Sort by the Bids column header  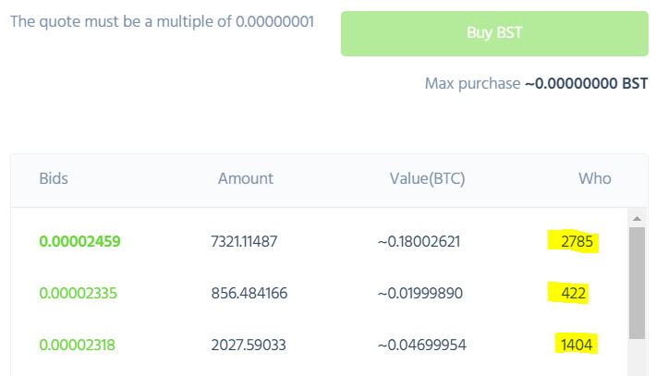coord(54,178)
